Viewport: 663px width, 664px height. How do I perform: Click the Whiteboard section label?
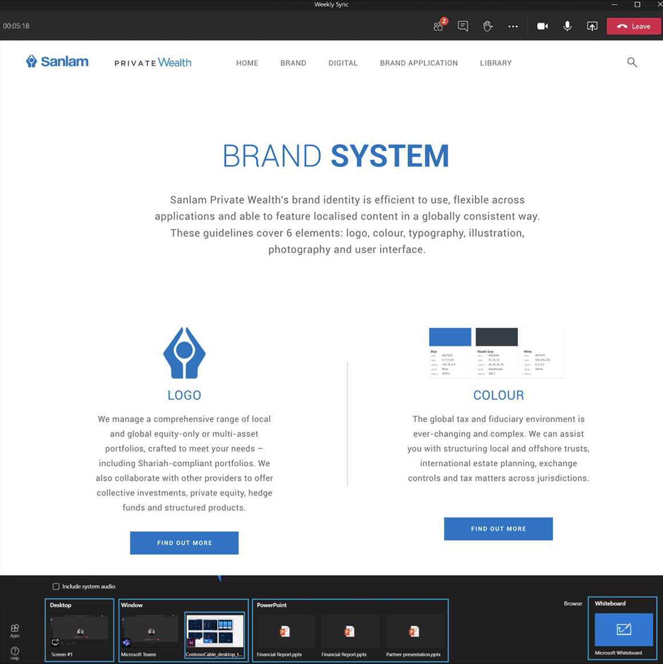[610, 603]
